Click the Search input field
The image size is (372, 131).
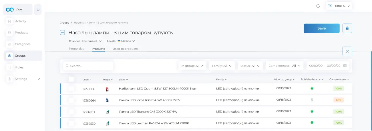(88, 66)
